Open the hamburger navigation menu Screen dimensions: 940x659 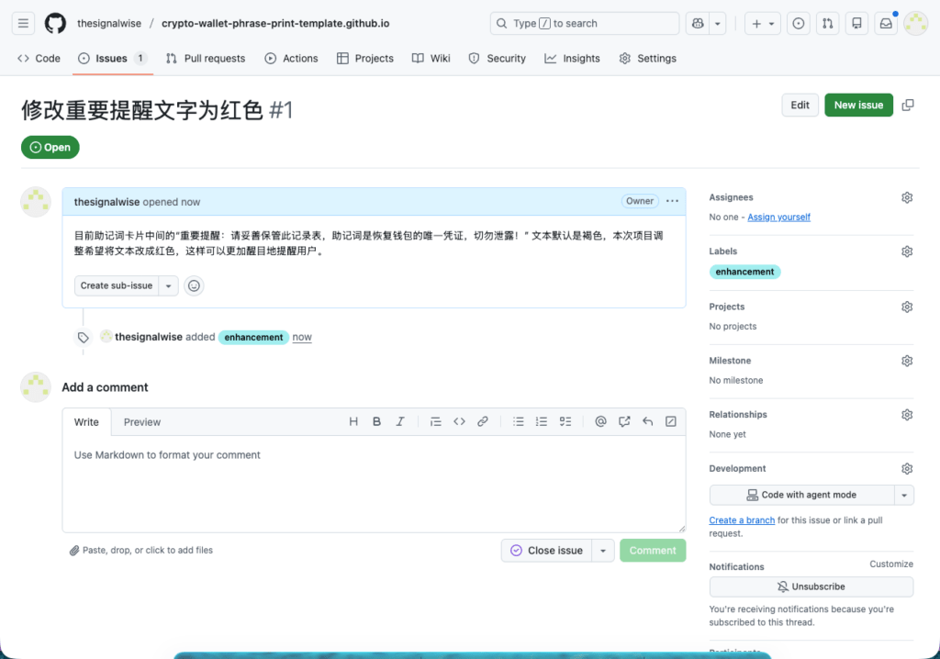click(x=24, y=23)
